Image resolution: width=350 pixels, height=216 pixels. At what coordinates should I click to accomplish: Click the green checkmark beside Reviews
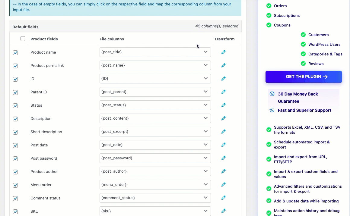(303, 64)
